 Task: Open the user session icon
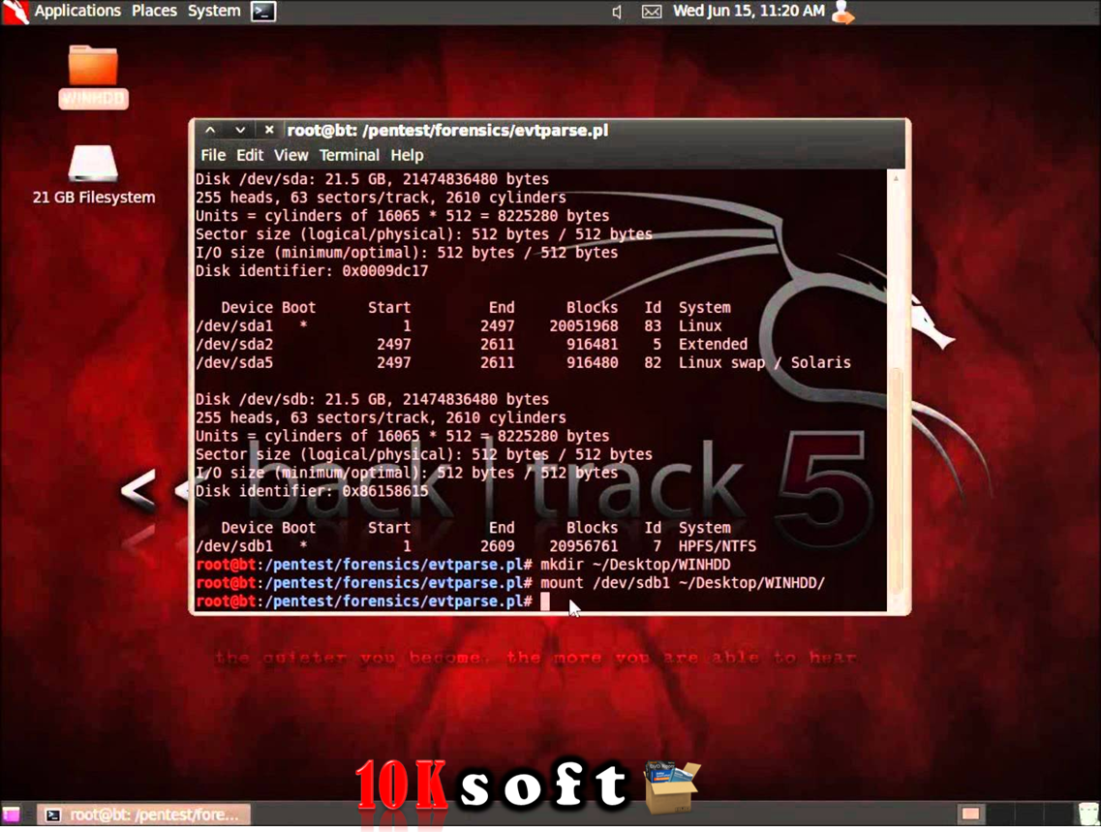(x=842, y=12)
